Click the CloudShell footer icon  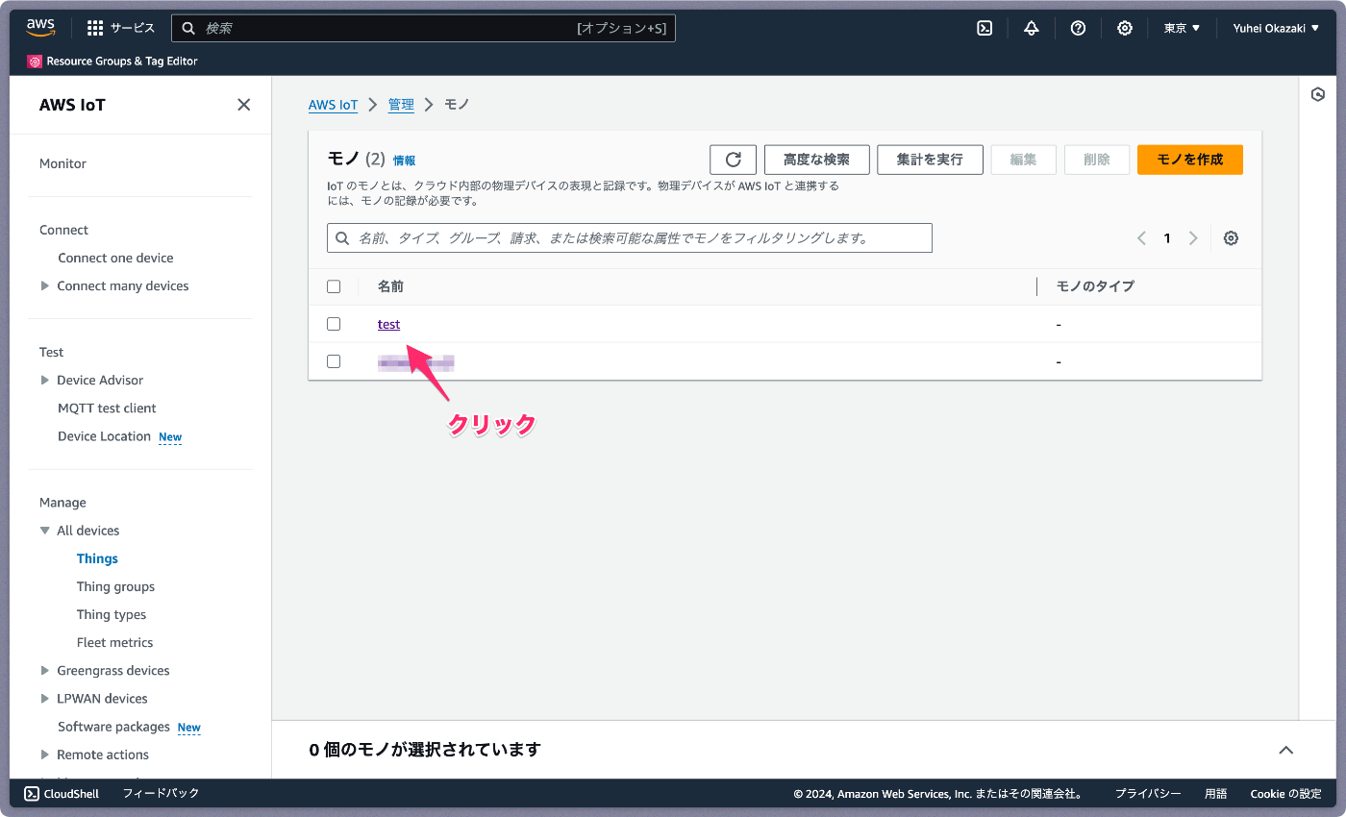click(32, 794)
